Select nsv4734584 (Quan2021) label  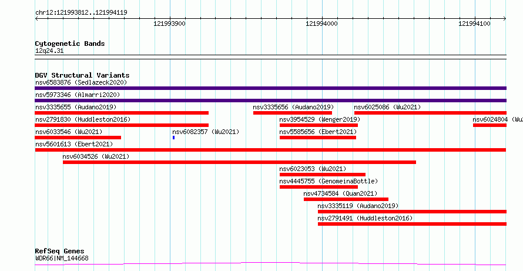tap(341, 193)
